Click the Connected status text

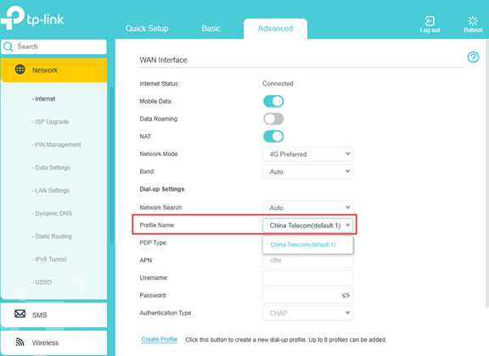(x=278, y=83)
